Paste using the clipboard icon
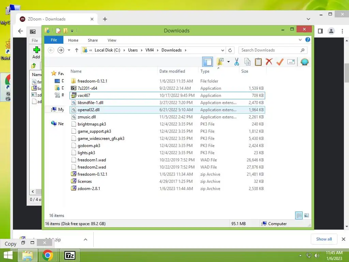The height and width of the screenshot is (262, 349). (x=258, y=62)
